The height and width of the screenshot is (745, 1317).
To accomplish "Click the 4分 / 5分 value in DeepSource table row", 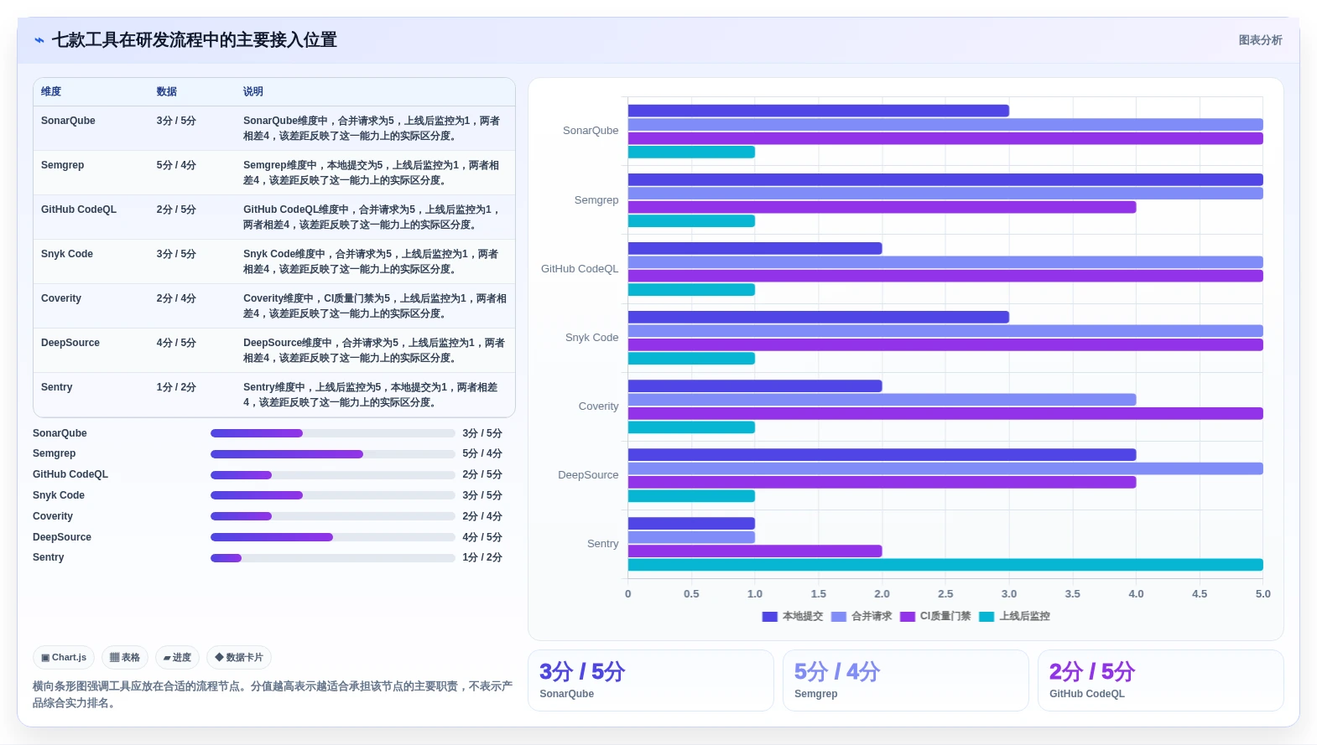I will 176,343.
